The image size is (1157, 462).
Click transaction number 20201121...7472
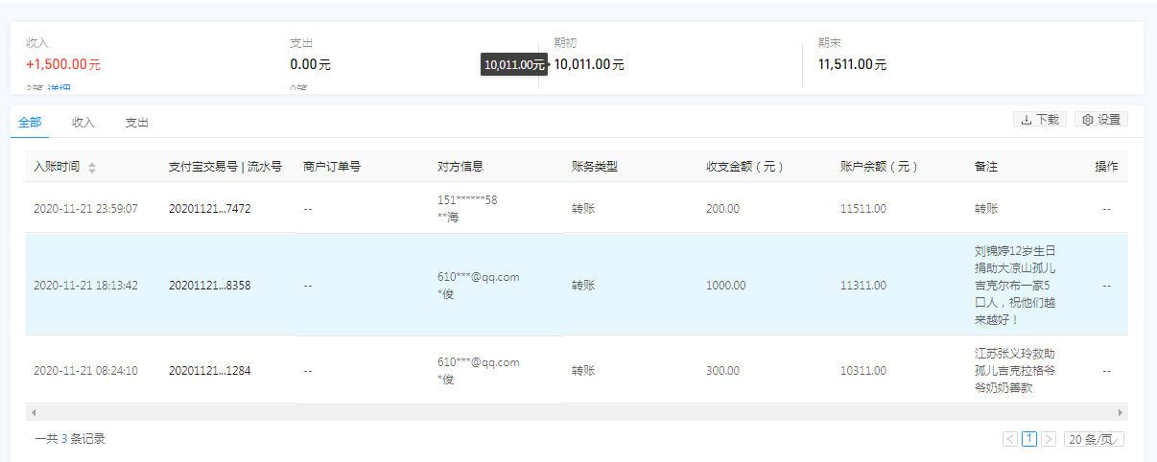coord(209,208)
